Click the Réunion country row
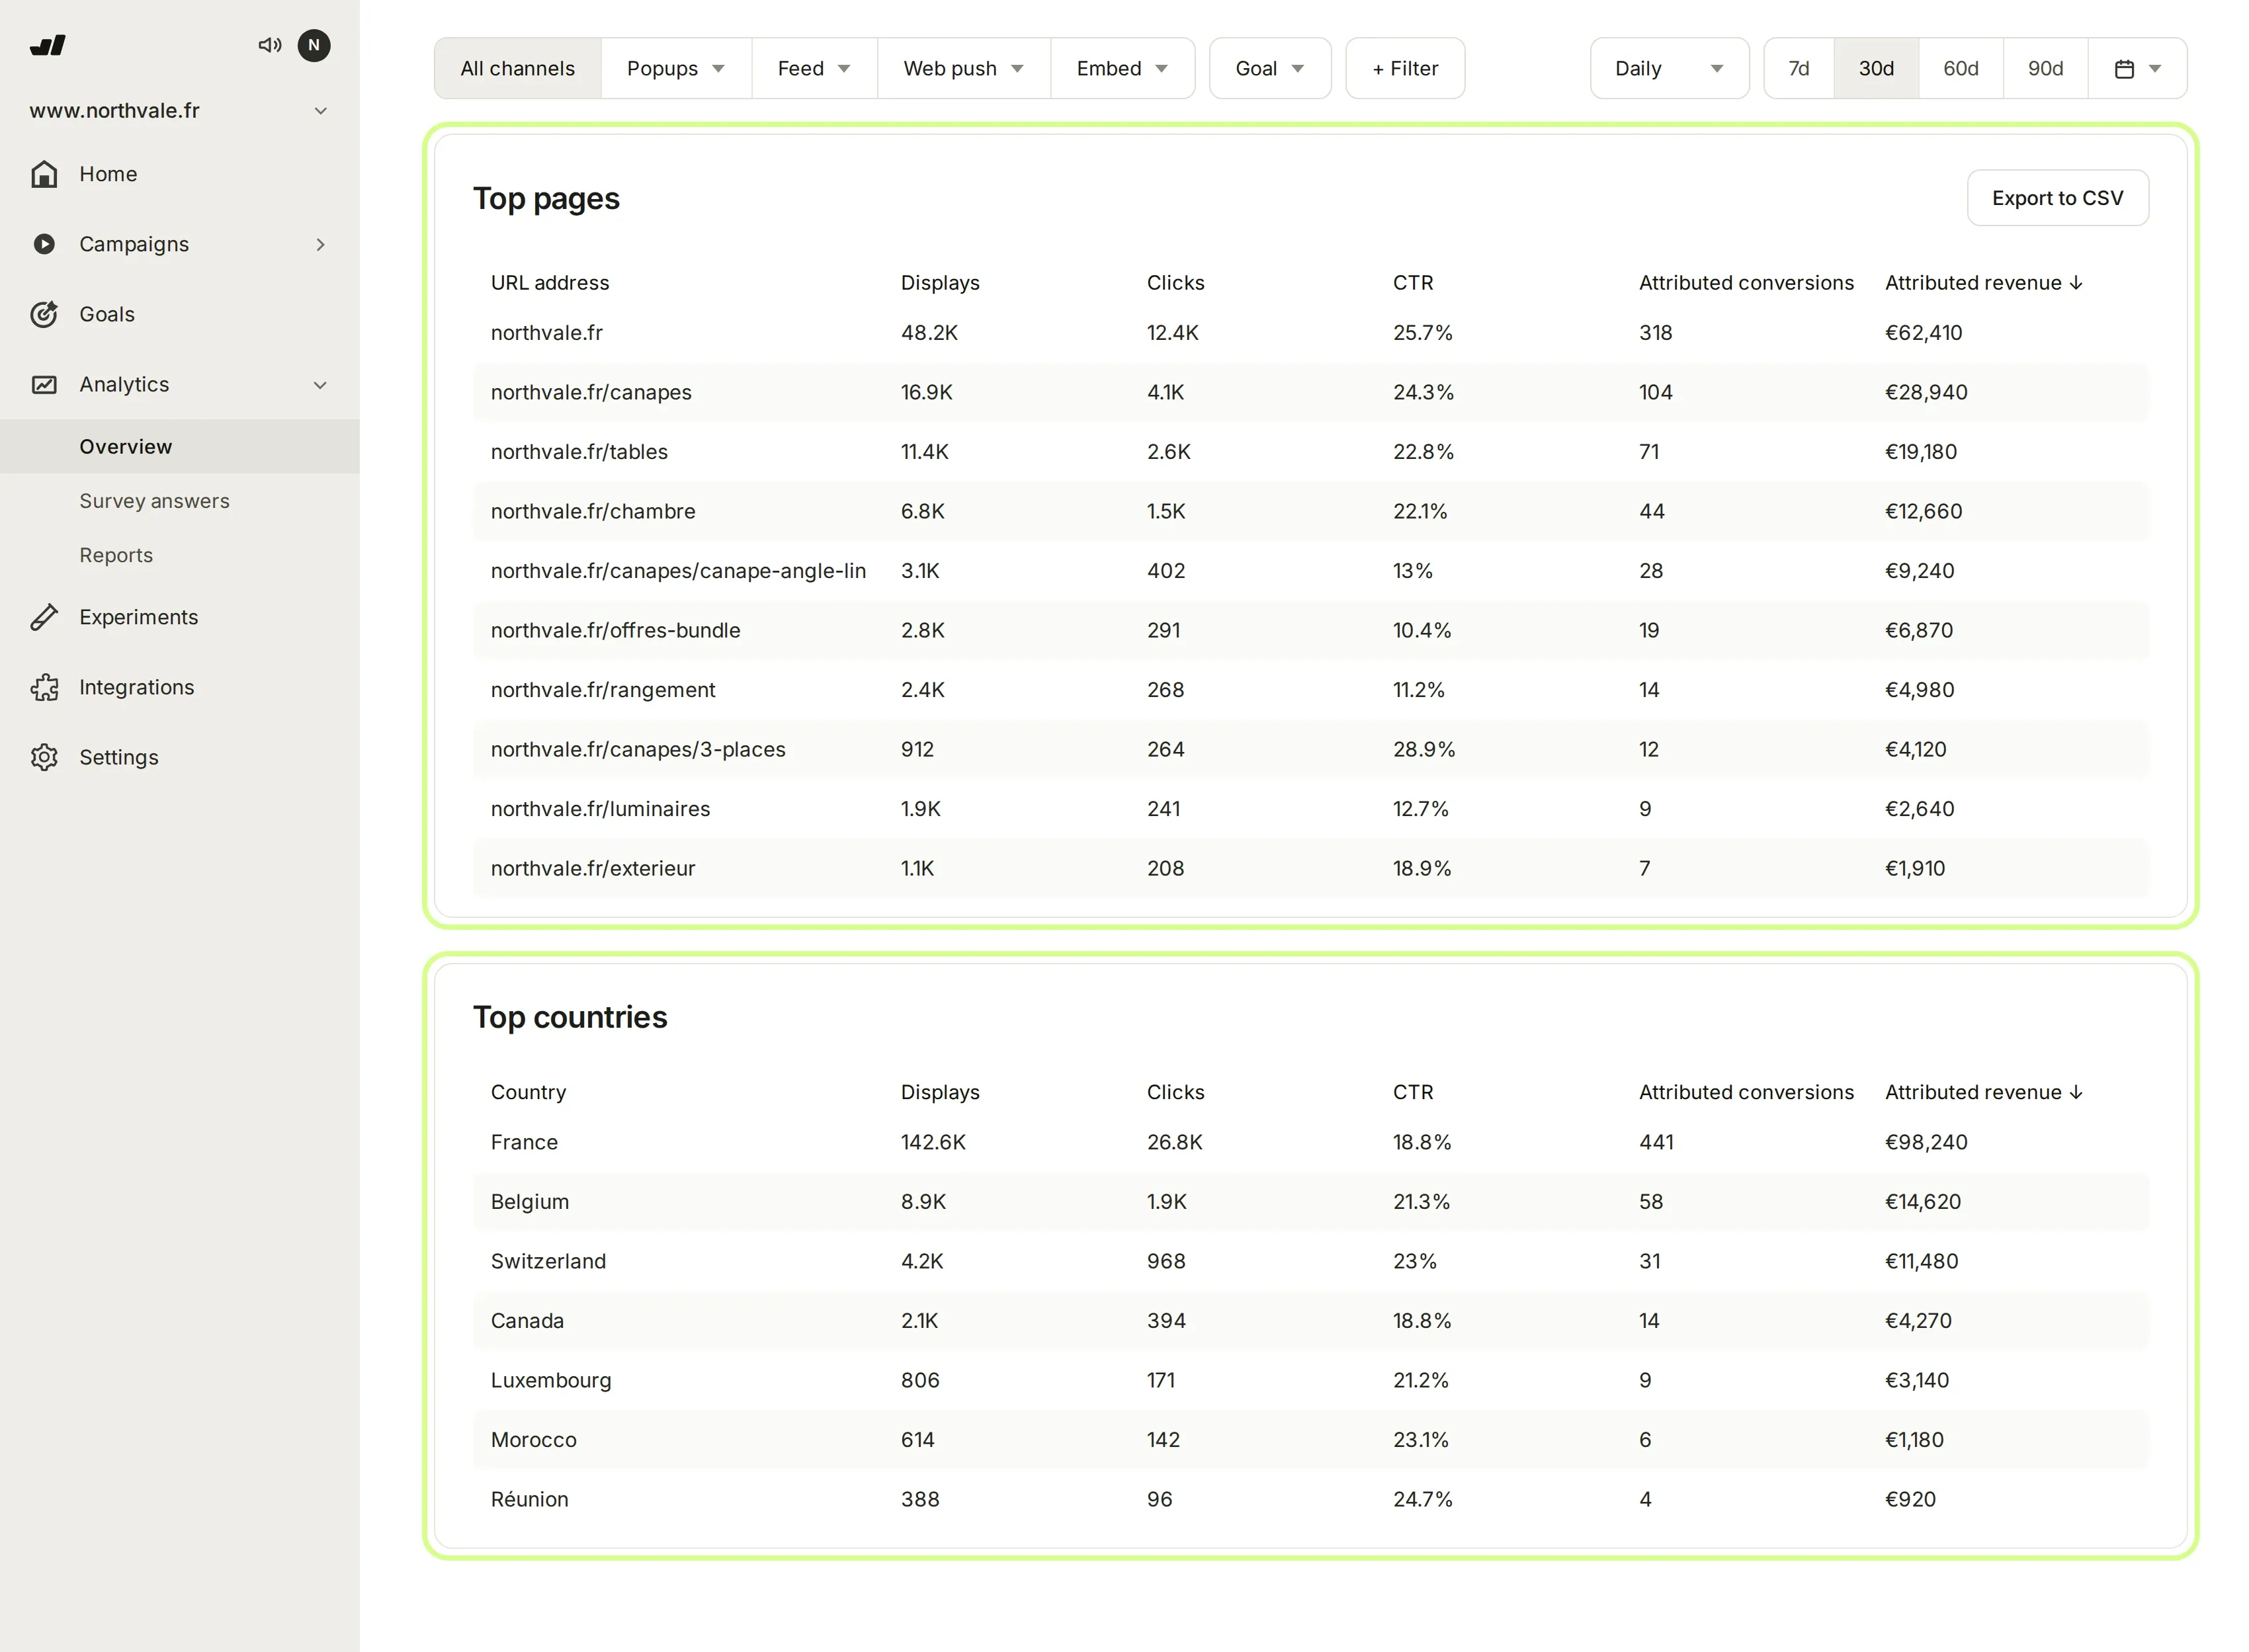The width and height of the screenshot is (2249, 1652). [x=1310, y=1499]
